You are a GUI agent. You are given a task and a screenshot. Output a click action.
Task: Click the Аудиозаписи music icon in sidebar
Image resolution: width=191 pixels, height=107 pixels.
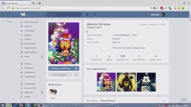(x=22, y=48)
